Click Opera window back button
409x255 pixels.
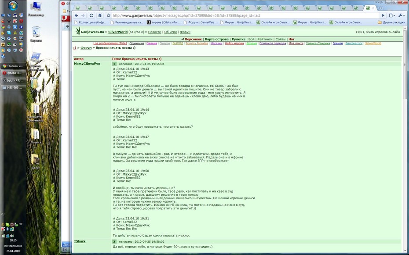[67, 26]
